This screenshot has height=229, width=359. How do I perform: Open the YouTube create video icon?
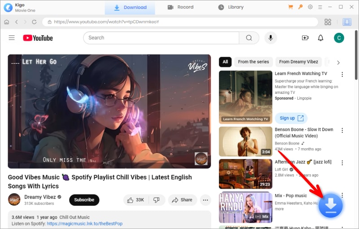click(x=305, y=38)
